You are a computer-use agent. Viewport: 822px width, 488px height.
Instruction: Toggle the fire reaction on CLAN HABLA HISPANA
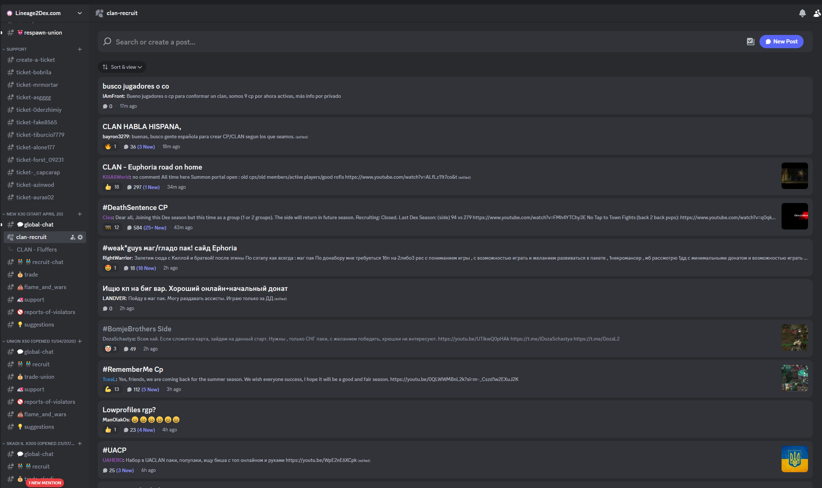pos(111,147)
